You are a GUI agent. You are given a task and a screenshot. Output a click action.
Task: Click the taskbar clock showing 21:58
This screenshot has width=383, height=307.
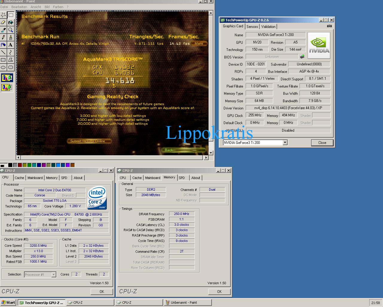tap(376, 303)
